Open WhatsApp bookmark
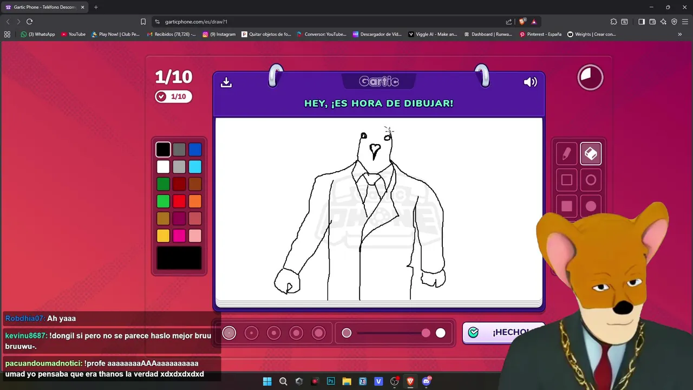The width and height of the screenshot is (693, 390). point(38,34)
